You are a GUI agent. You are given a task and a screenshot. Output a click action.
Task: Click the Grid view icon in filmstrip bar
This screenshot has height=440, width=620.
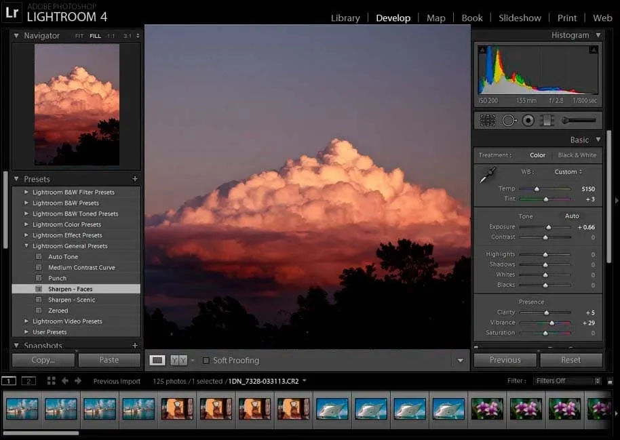(52, 381)
